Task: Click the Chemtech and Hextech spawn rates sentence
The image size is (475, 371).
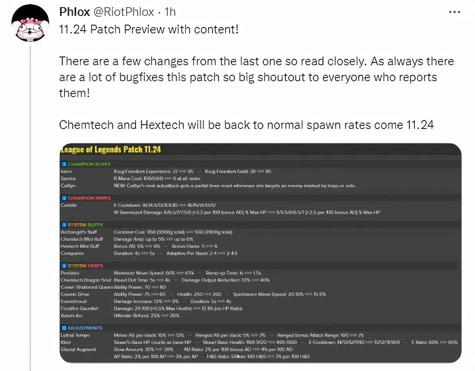Action: tap(247, 125)
